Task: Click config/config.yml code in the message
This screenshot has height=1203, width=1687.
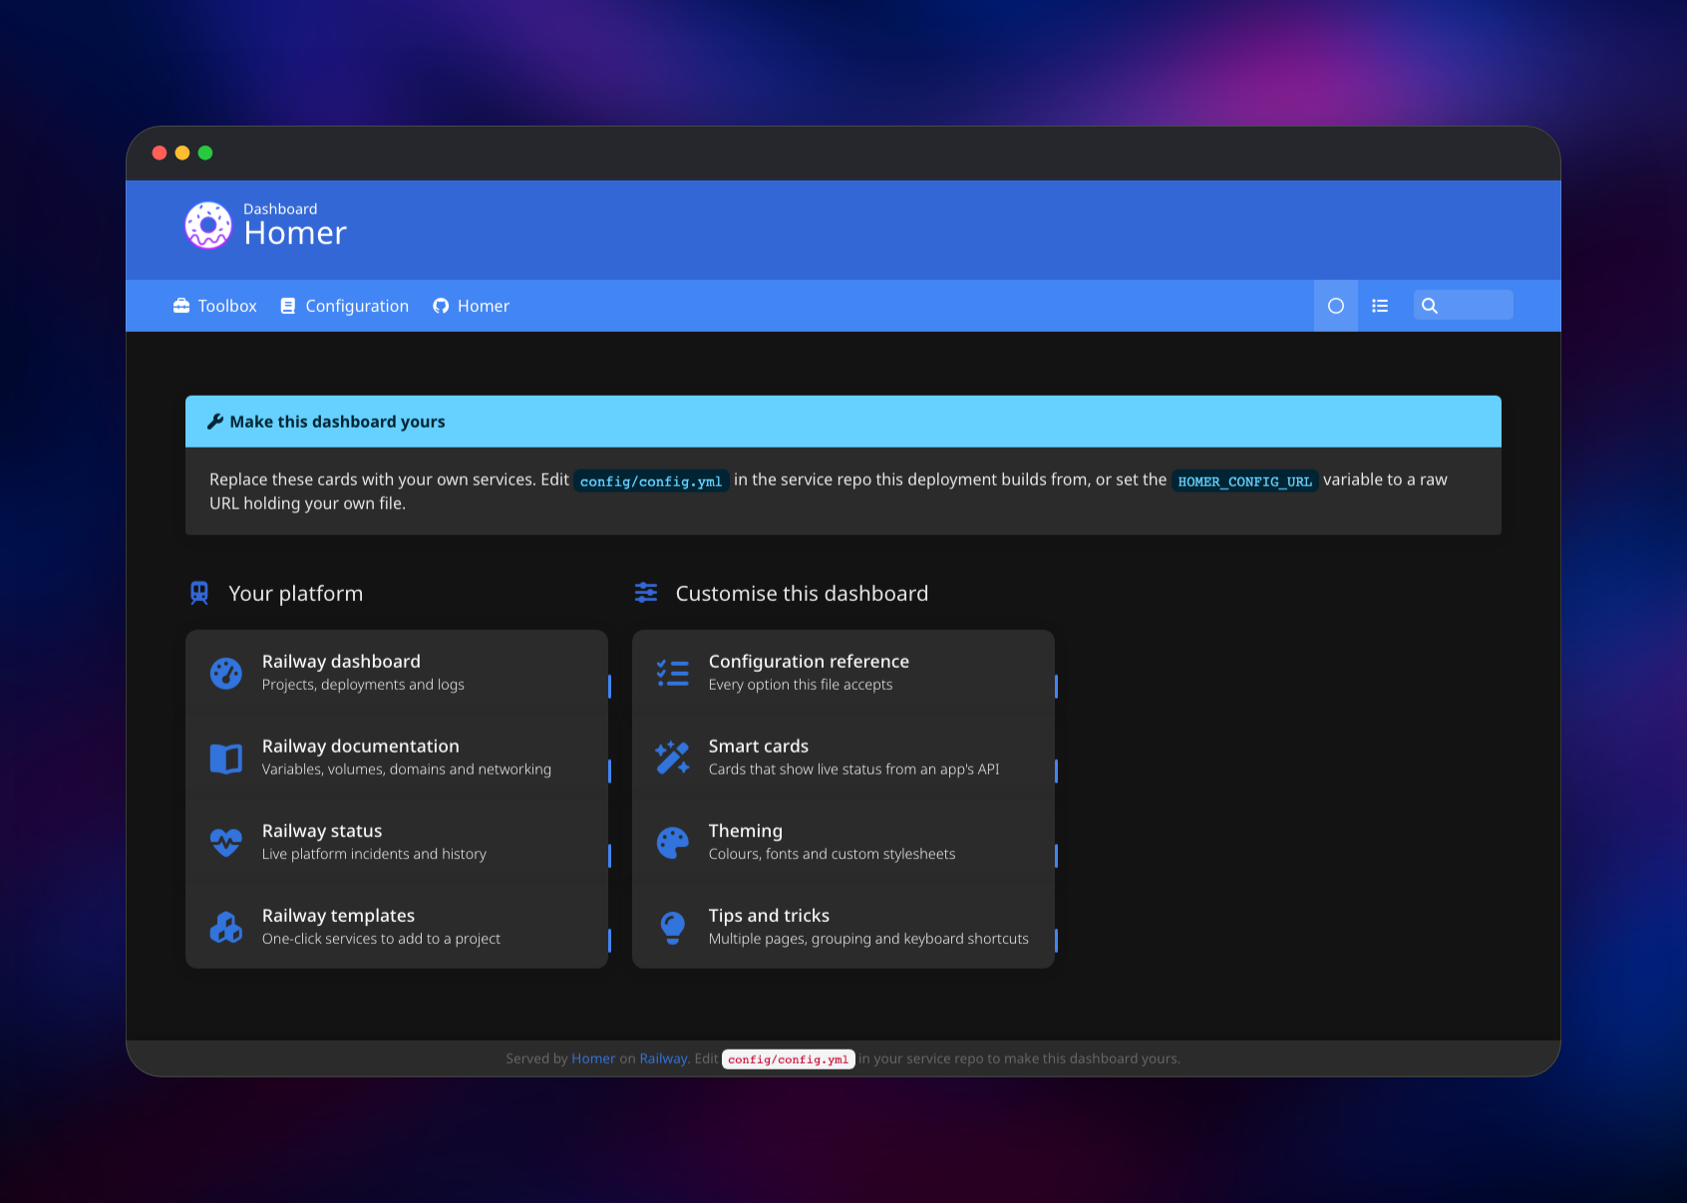Action: (x=651, y=481)
